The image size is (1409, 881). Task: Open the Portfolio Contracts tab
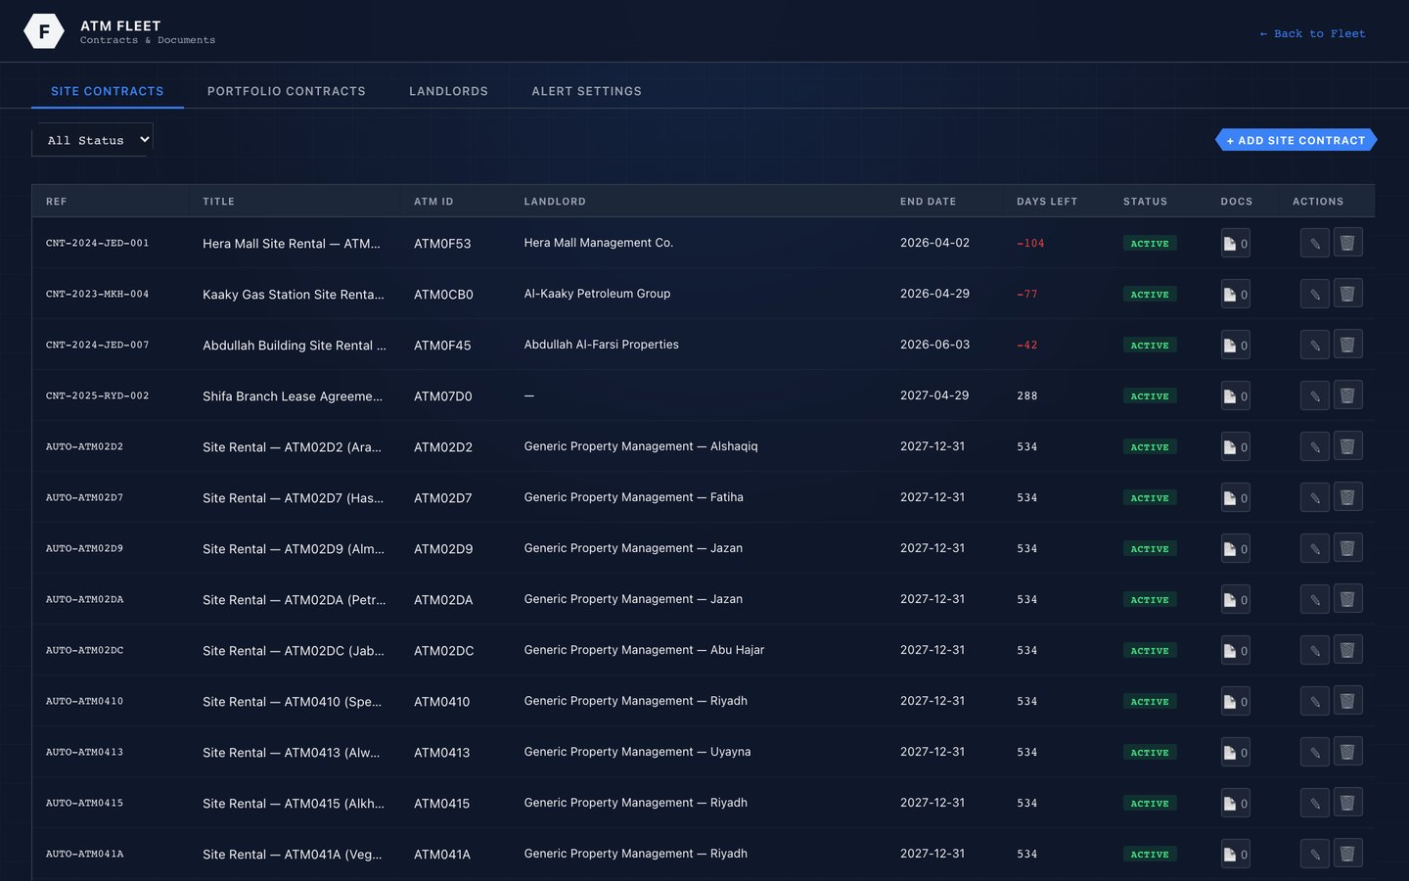tap(287, 91)
